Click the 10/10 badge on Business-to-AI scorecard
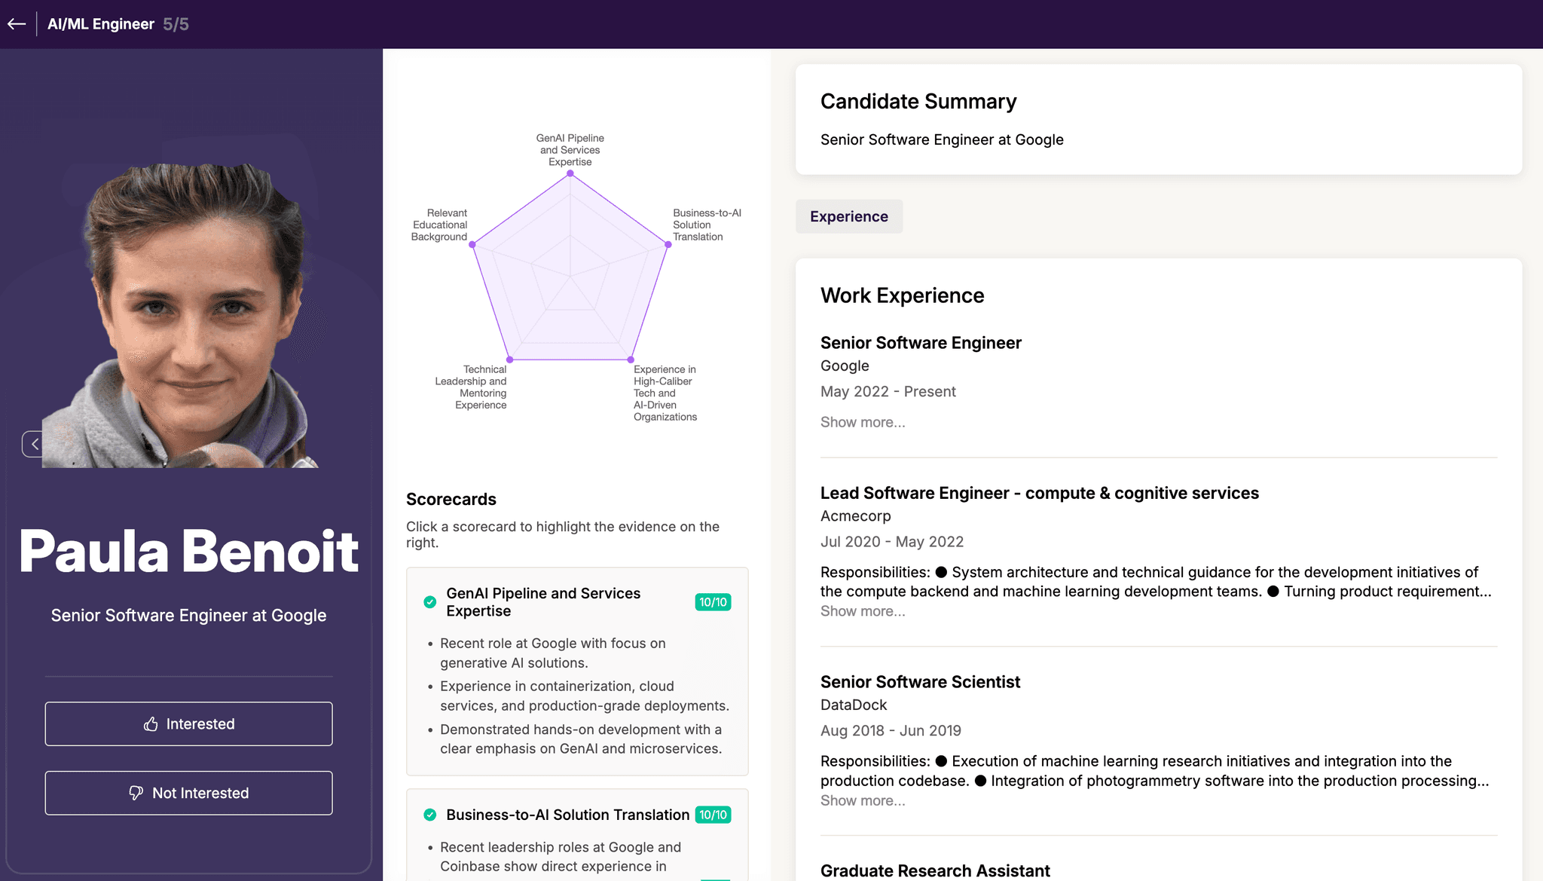This screenshot has width=1543, height=881. pyautogui.click(x=713, y=815)
